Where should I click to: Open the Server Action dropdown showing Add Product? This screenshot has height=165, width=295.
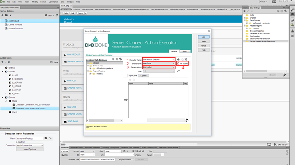pos(158,67)
